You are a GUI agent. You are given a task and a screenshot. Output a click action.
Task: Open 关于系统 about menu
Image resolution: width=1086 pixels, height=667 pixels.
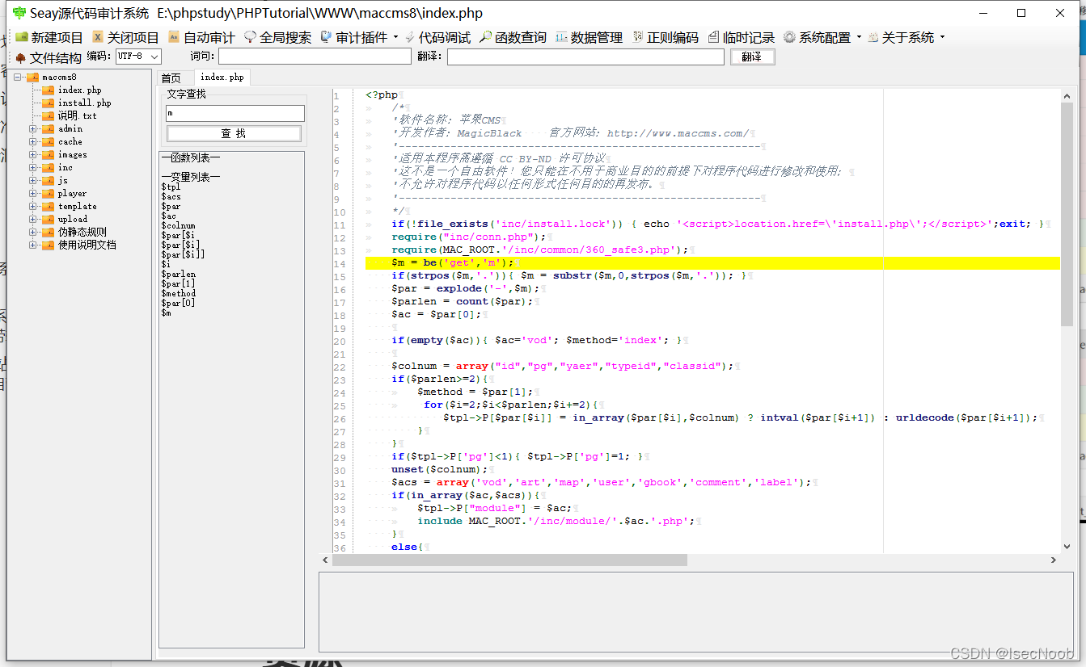click(906, 37)
